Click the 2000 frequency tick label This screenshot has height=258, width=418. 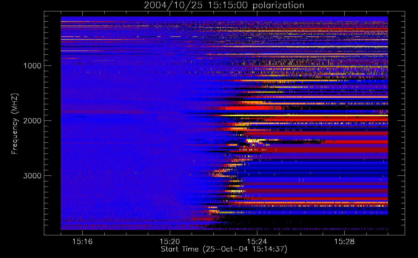point(32,121)
